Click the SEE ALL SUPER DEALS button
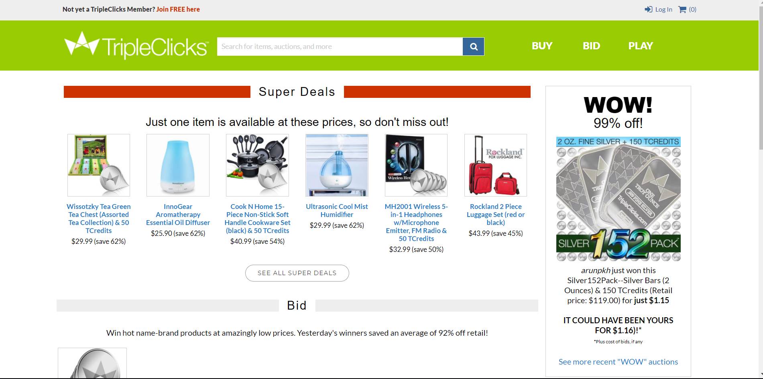The image size is (763, 379). click(x=297, y=273)
